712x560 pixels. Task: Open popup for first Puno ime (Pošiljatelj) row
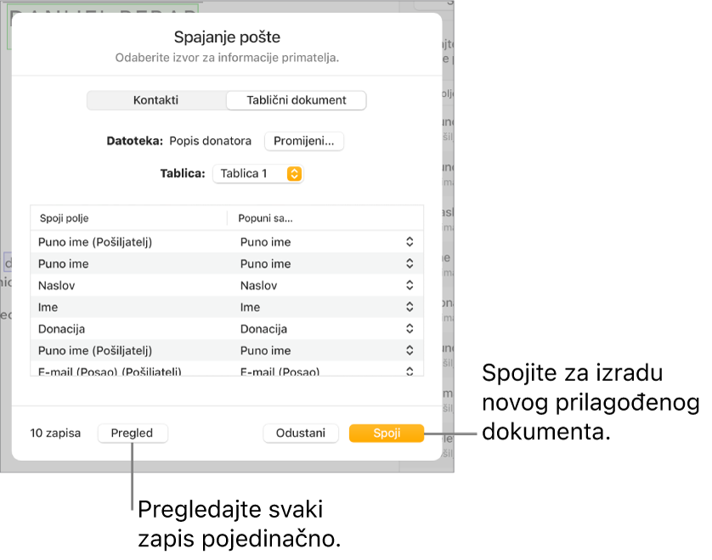pos(410,242)
